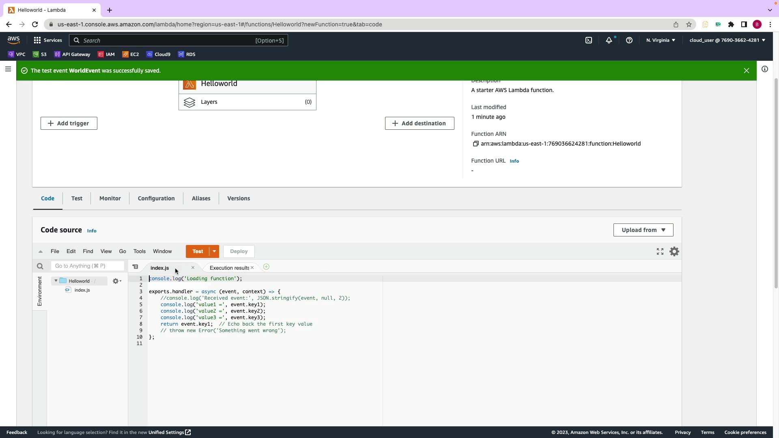Open the Tools menu in editor
This screenshot has height=438, width=779.
139,251
